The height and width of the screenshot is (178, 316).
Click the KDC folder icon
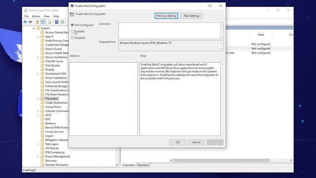click(x=42, y=119)
